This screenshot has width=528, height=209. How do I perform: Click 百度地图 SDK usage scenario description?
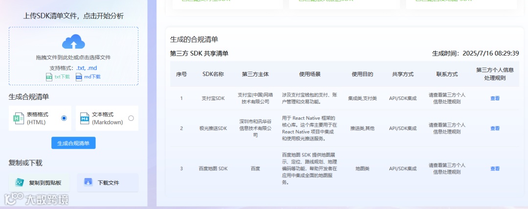click(x=310, y=169)
